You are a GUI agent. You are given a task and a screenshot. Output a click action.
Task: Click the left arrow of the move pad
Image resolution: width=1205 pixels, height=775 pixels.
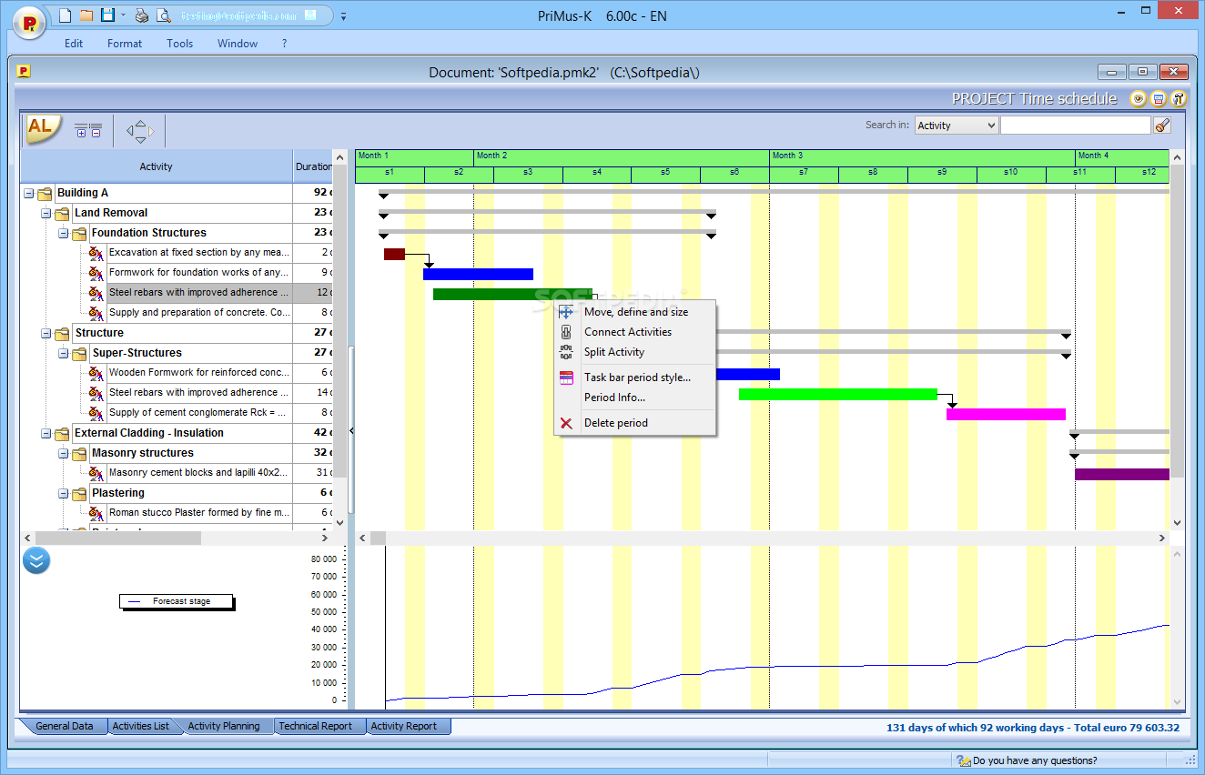point(130,131)
